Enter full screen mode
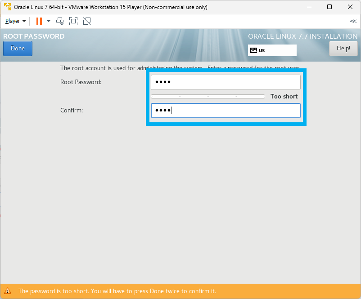 73,21
